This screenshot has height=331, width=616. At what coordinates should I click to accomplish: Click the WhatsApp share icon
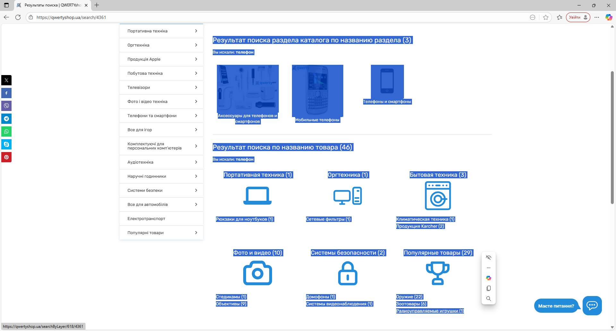point(6,132)
